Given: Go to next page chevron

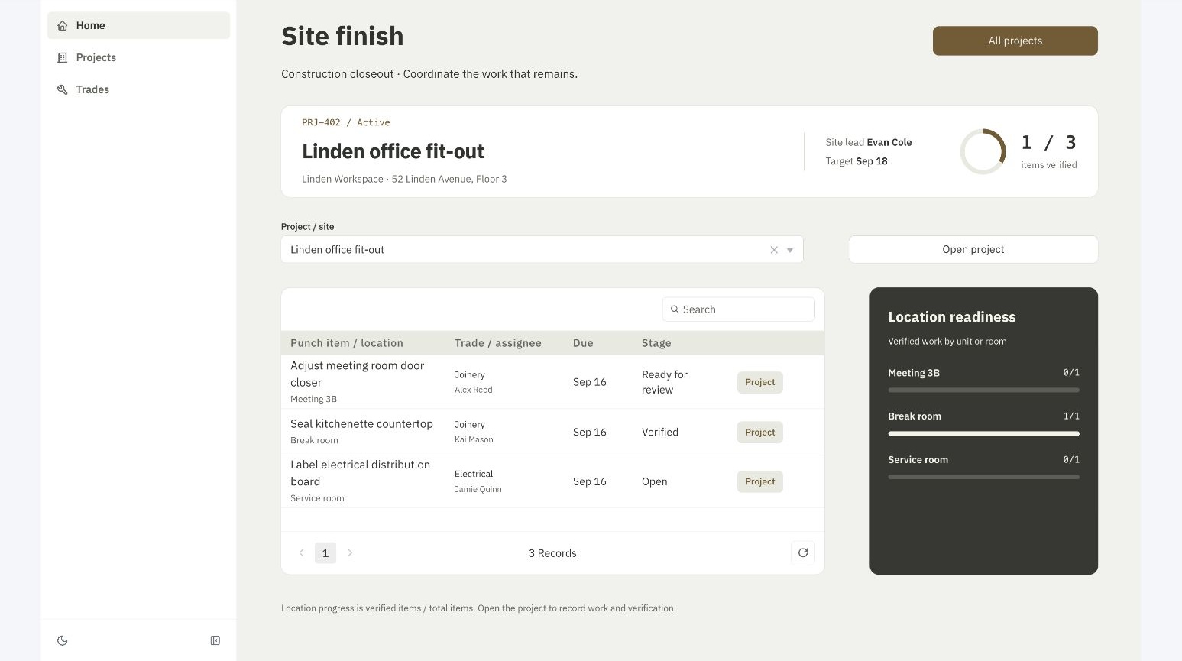Looking at the screenshot, I should tap(350, 553).
